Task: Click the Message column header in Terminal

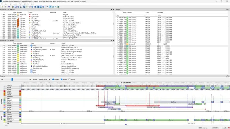Action: point(160,12)
